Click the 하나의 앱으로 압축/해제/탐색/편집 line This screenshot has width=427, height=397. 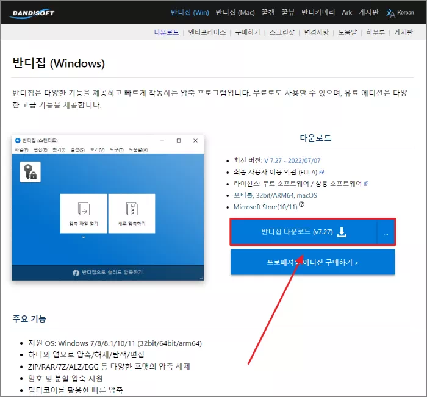(x=86, y=355)
